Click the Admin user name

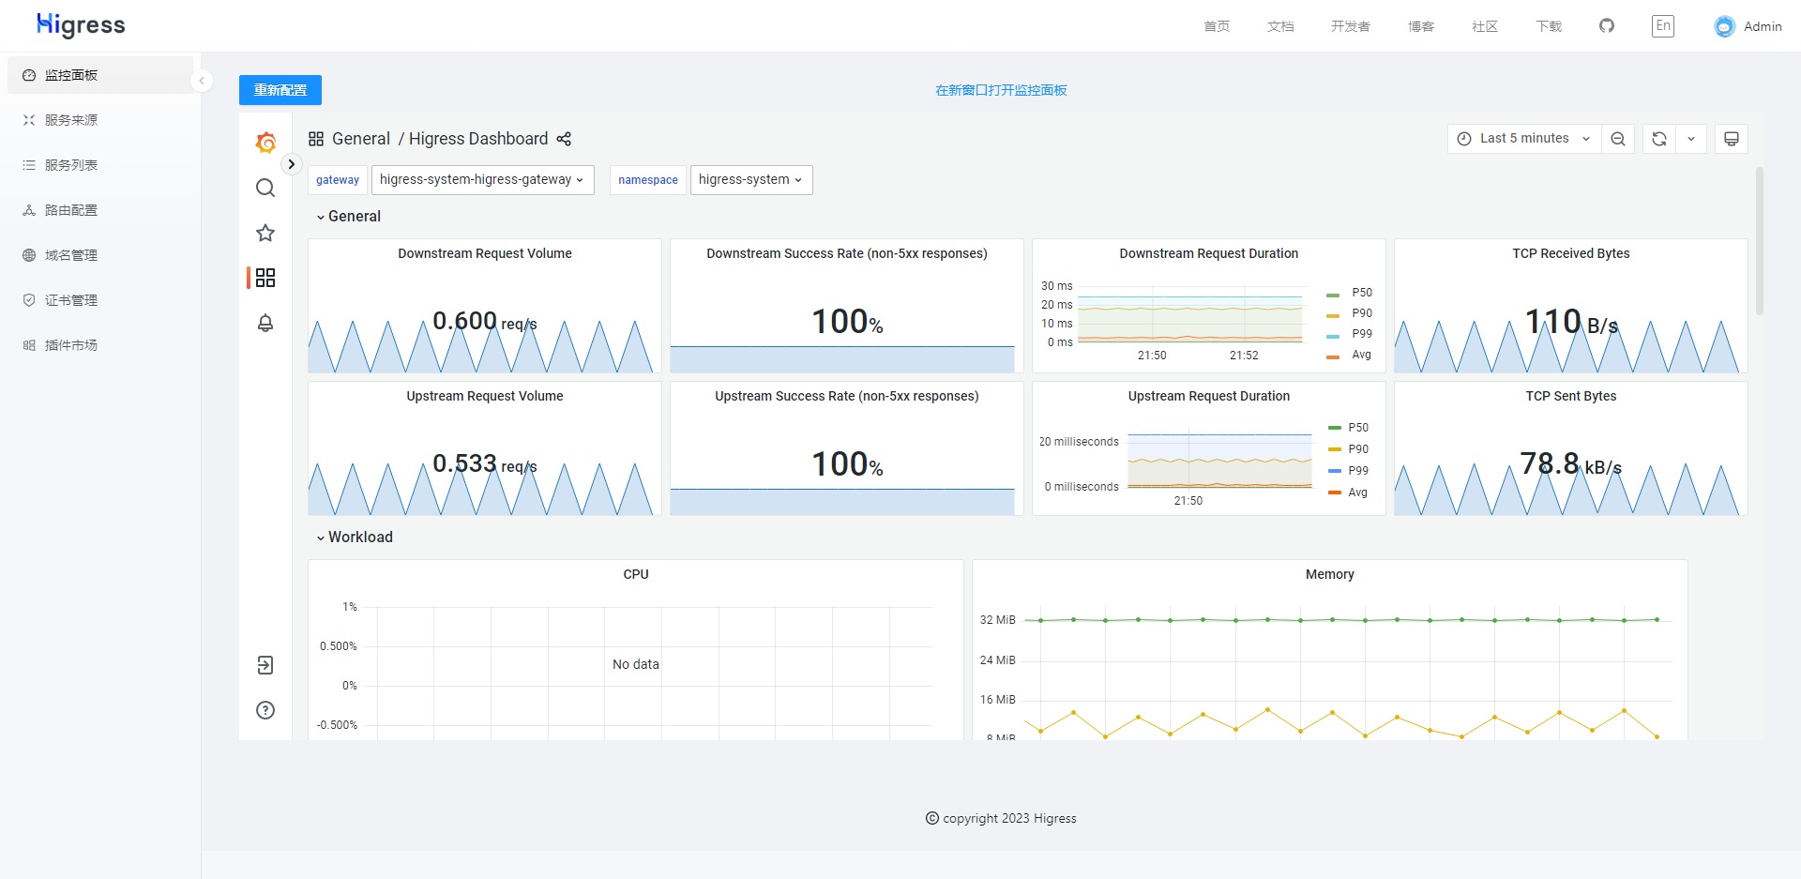(1763, 26)
